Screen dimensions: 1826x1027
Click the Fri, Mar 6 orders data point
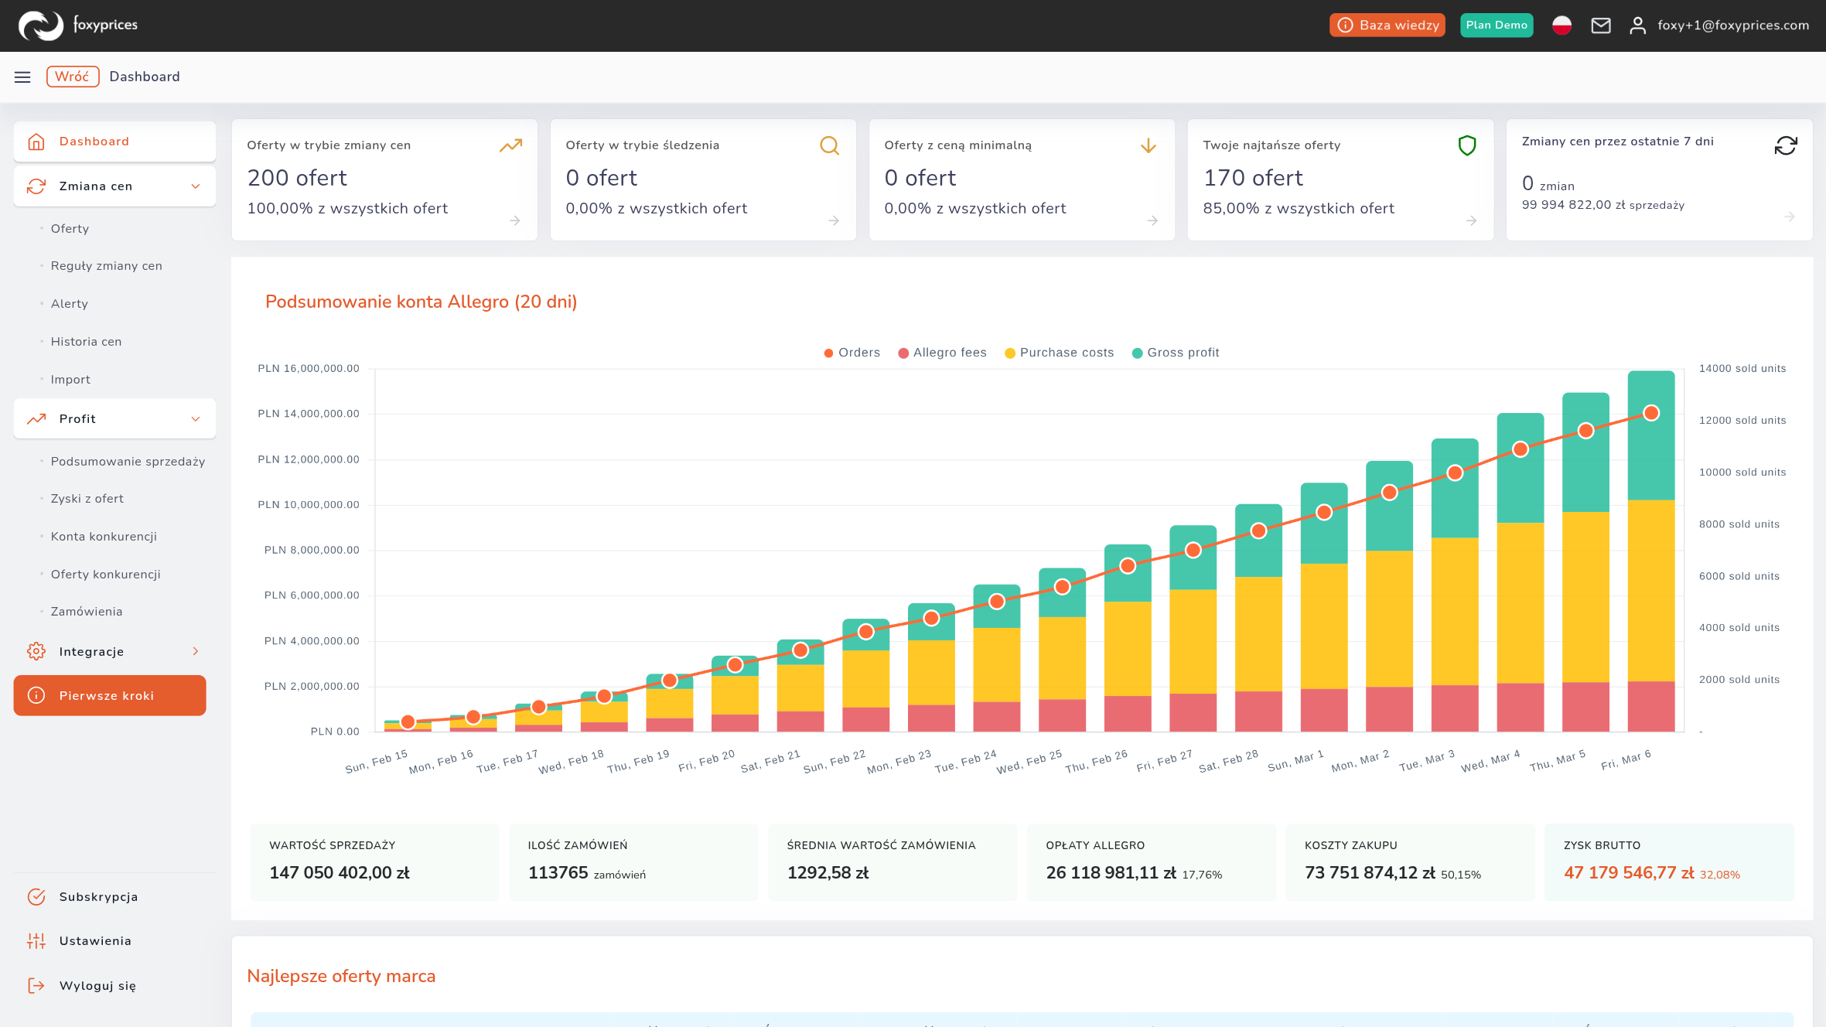point(1651,413)
